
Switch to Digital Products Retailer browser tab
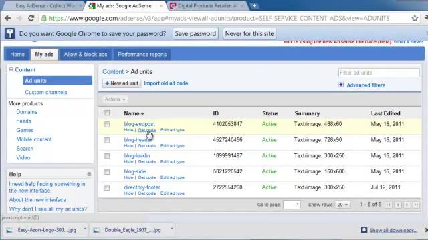coord(207,6)
